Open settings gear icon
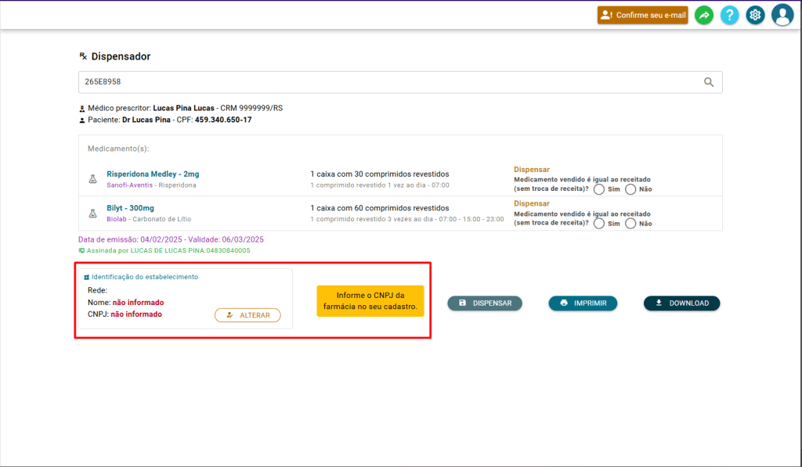 pos(755,16)
